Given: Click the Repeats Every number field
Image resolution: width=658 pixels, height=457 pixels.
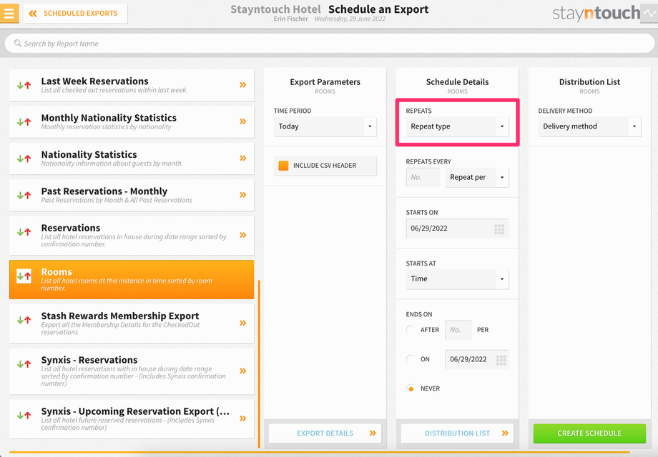Looking at the screenshot, I should 423,177.
